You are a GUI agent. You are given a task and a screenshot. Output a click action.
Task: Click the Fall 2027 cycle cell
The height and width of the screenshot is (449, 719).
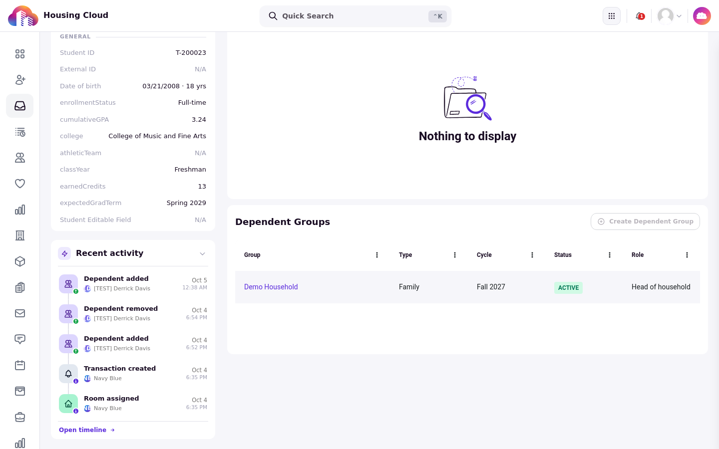click(491, 287)
